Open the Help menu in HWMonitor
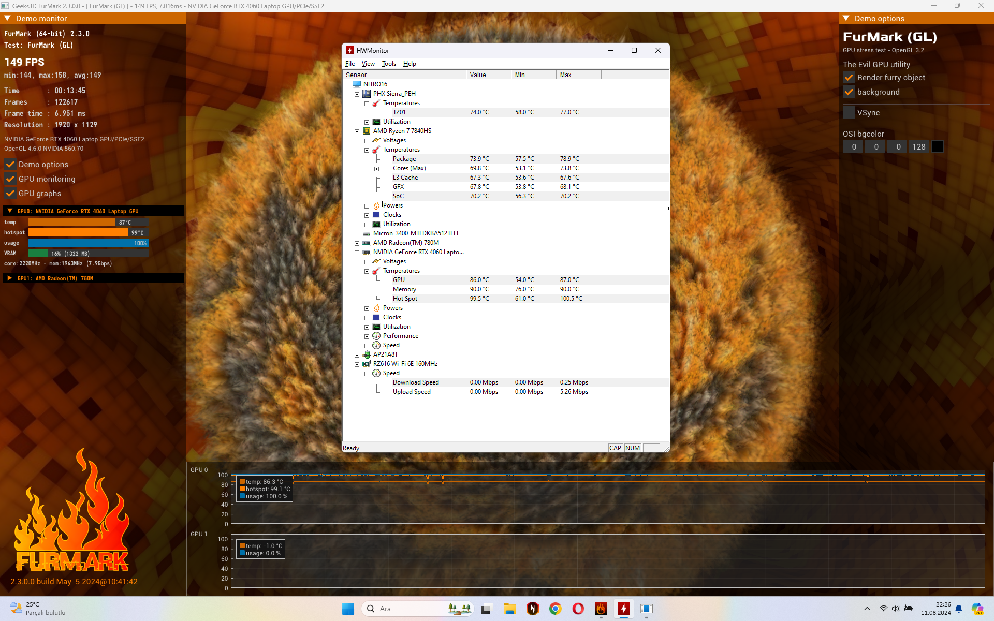This screenshot has width=994, height=621. (x=410, y=64)
